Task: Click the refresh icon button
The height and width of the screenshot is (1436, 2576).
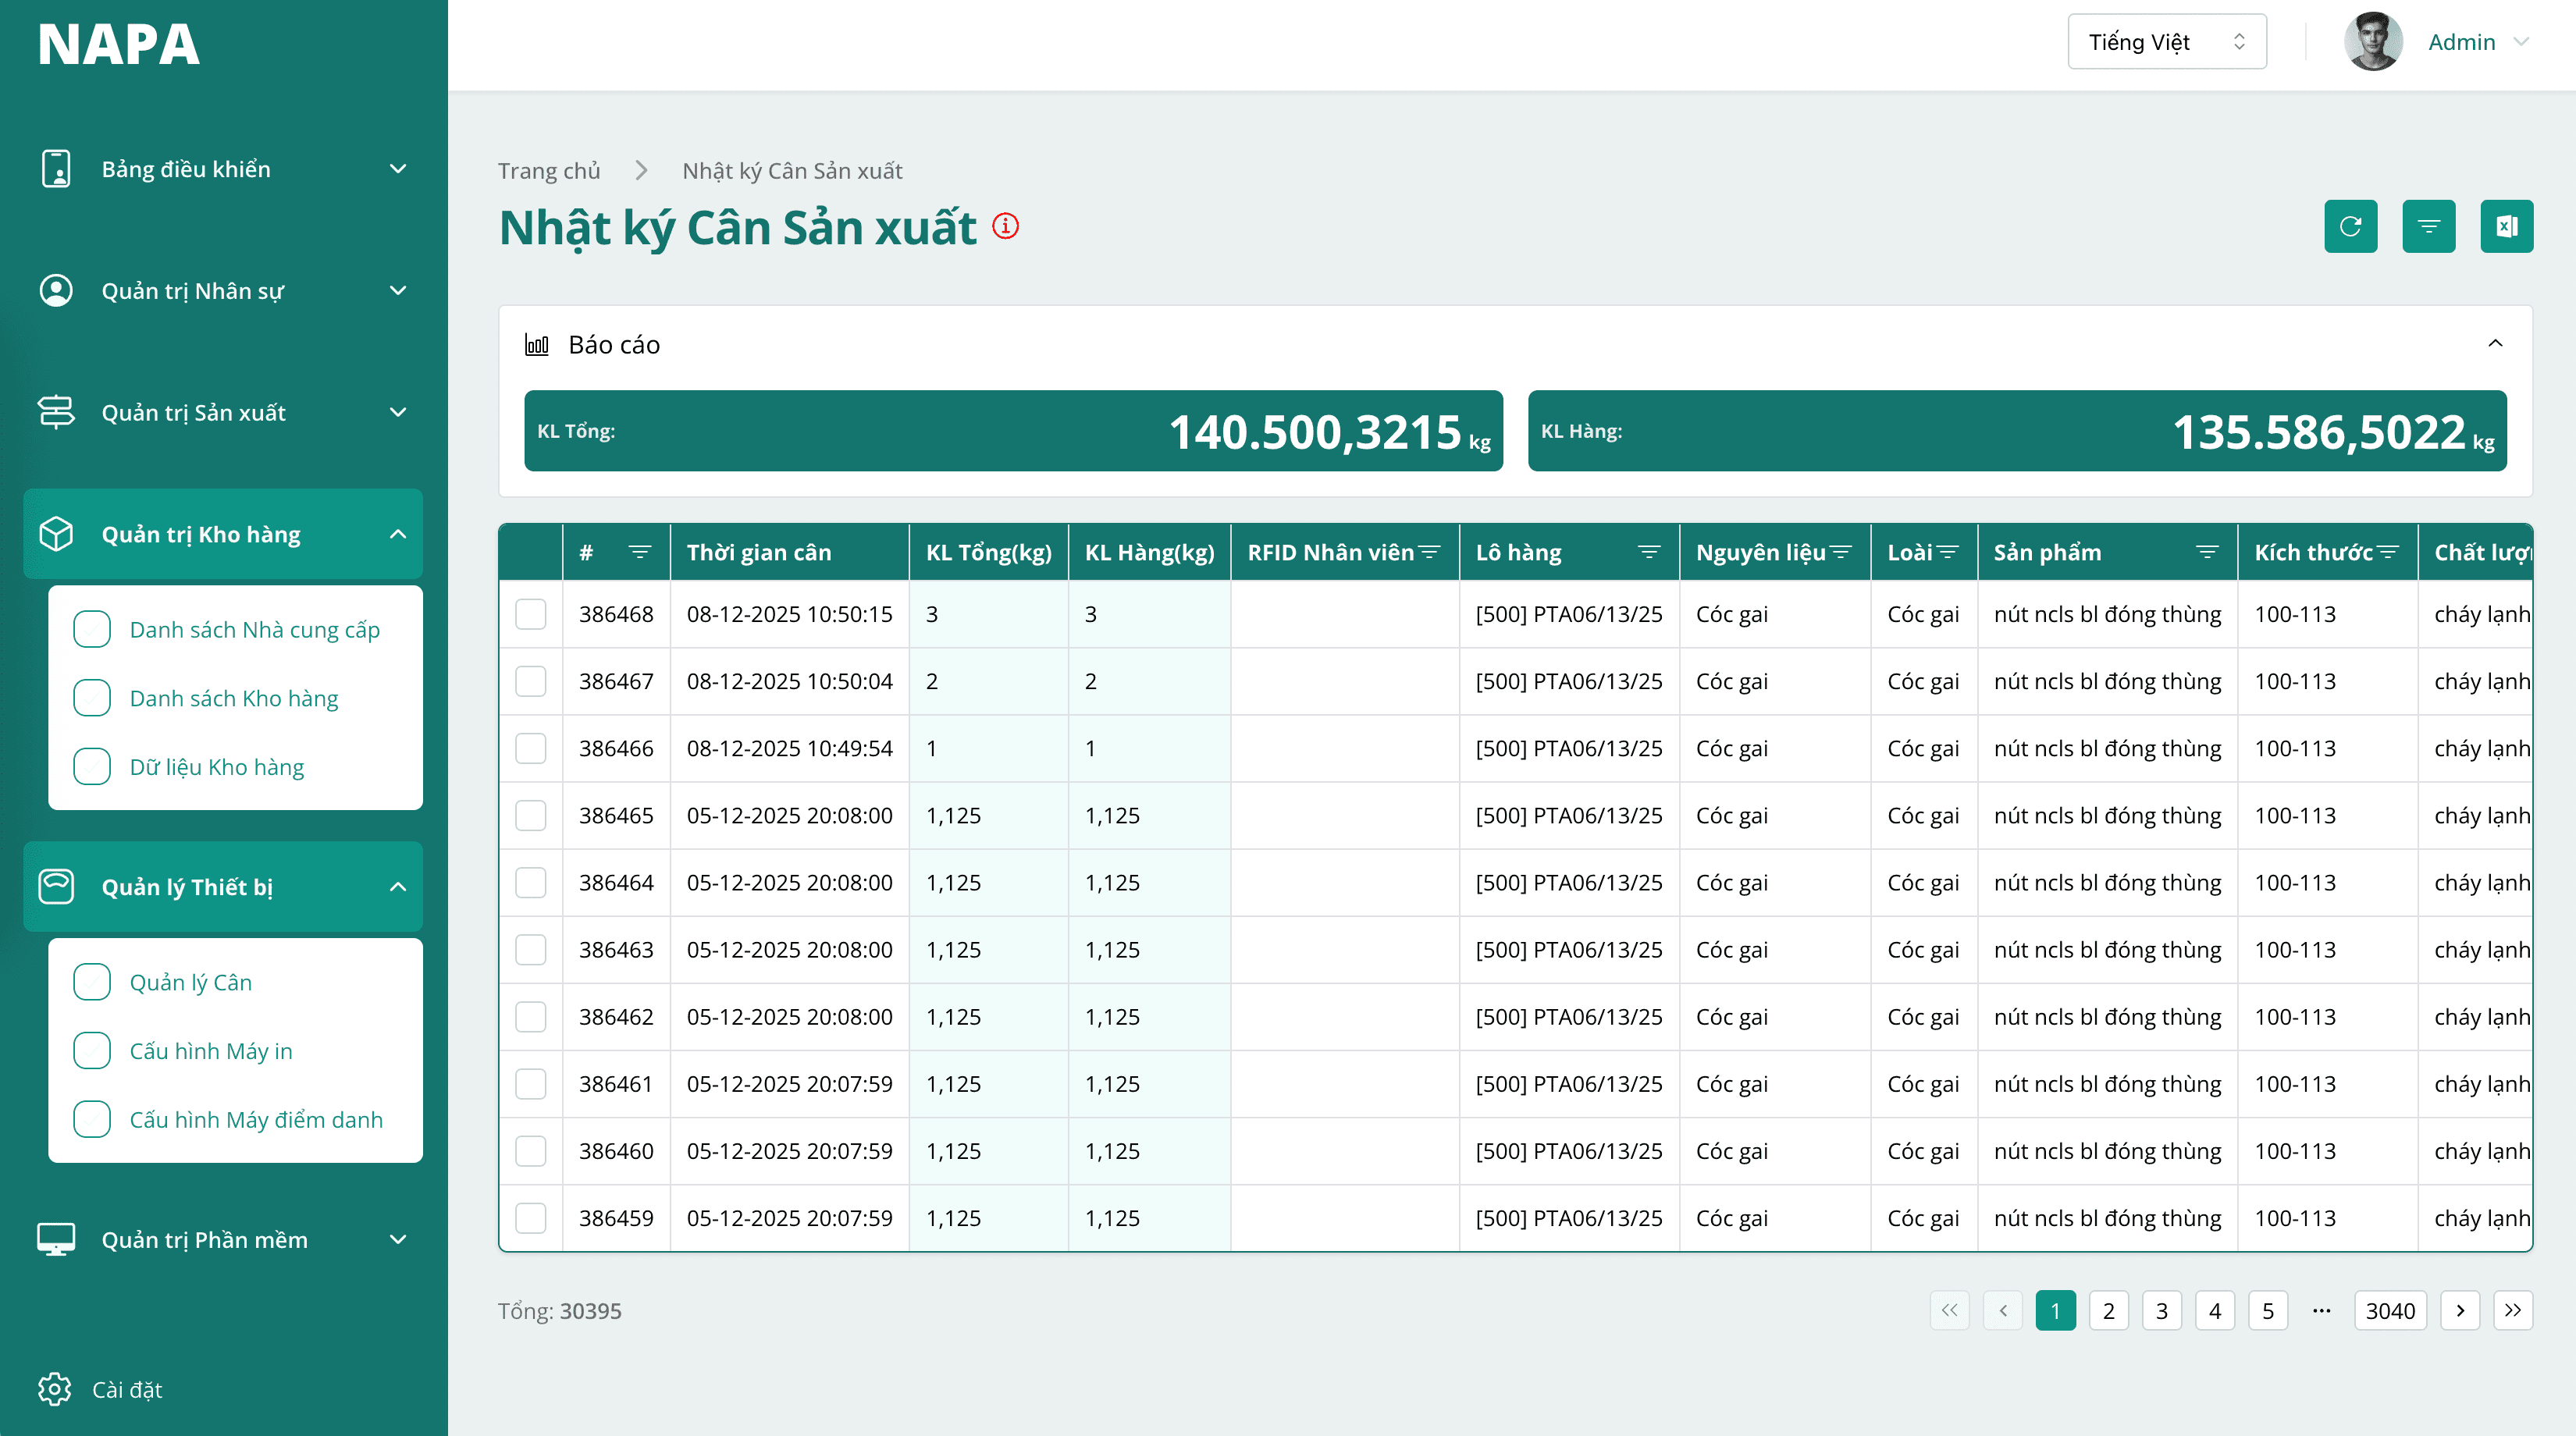Action: click(x=2350, y=226)
